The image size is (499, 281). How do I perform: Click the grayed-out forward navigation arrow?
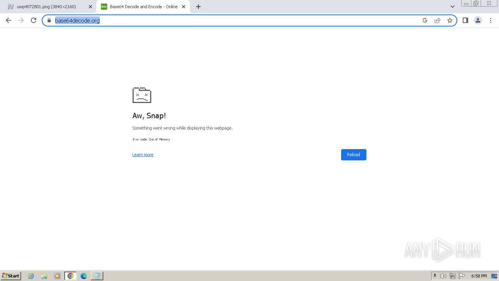[21, 20]
